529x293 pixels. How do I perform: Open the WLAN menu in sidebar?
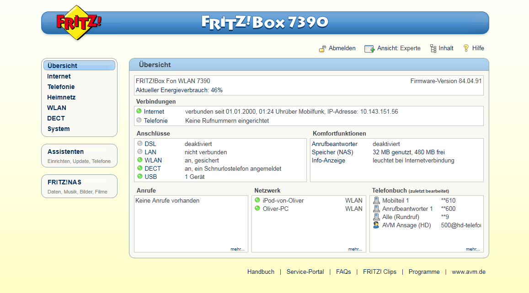pyautogui.click(x=57, y=108)
